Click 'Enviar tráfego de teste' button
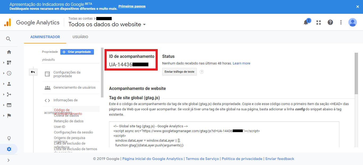Image resolution: width=363 pixels, height=165 pixels. [180, 72]
